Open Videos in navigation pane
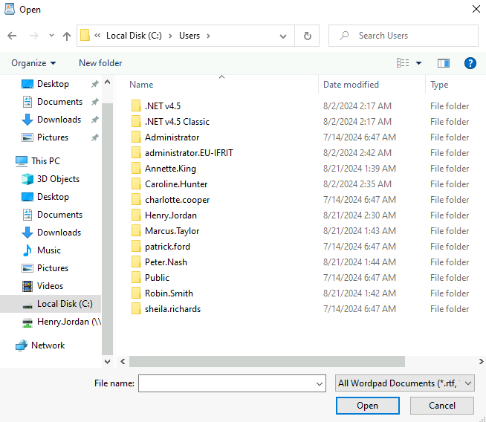The height and width of the screenshot is (422, 486). click(50, 286)
